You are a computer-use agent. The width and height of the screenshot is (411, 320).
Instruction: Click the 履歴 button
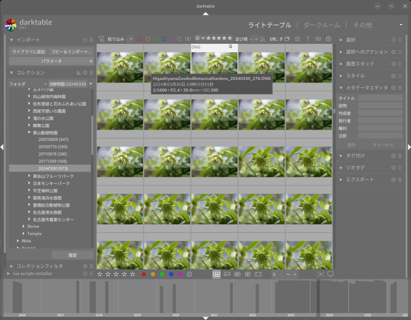[x=73, y=255]
